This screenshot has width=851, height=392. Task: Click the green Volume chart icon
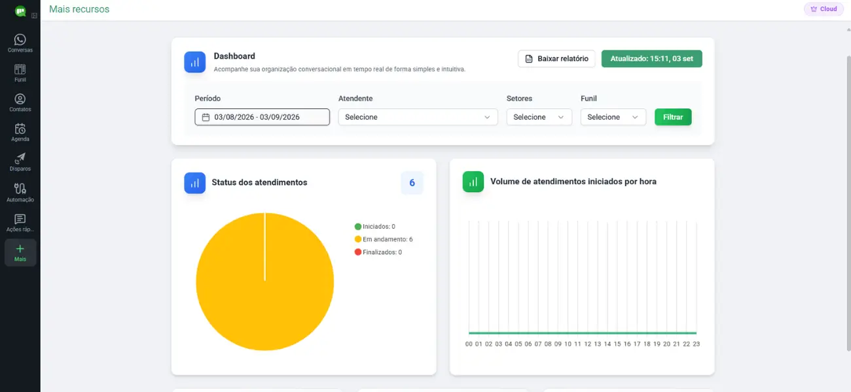point(473,182)
